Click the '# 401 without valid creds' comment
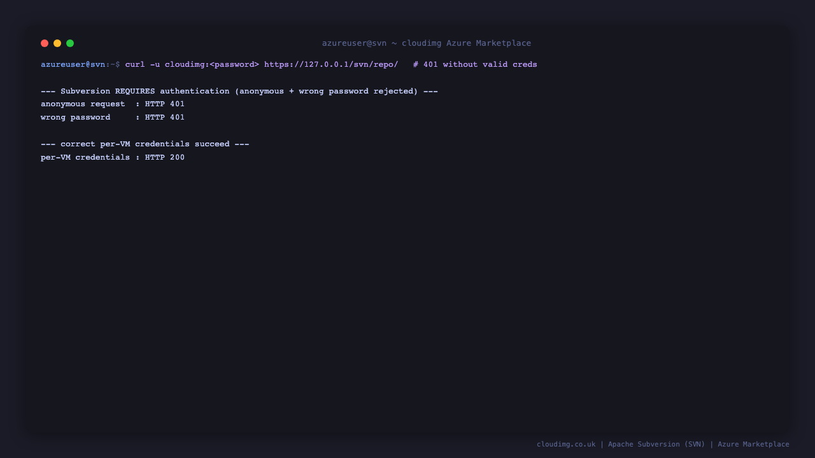Image resolution: width=815 pixels, height=458 pixels. 475,64
